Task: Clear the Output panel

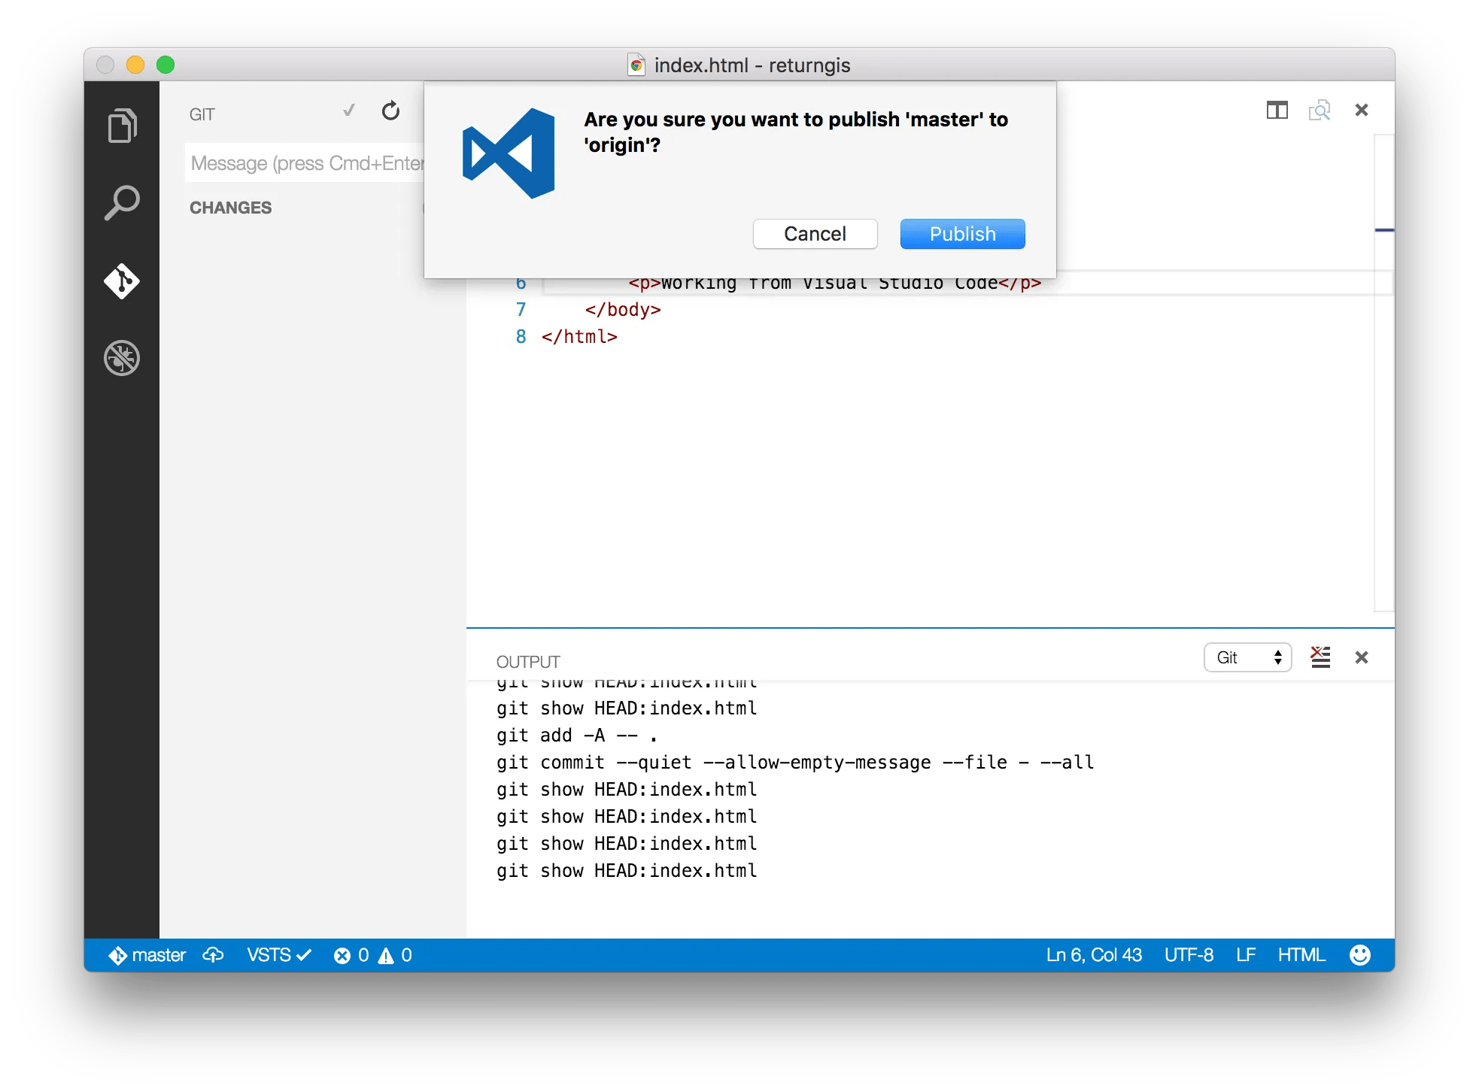Action: point(1320,657)
